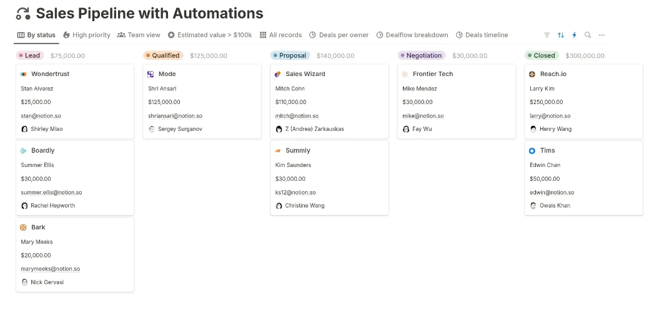Open the stan@notion.so email link
This screenshot has width=649, height=311.
41,116
